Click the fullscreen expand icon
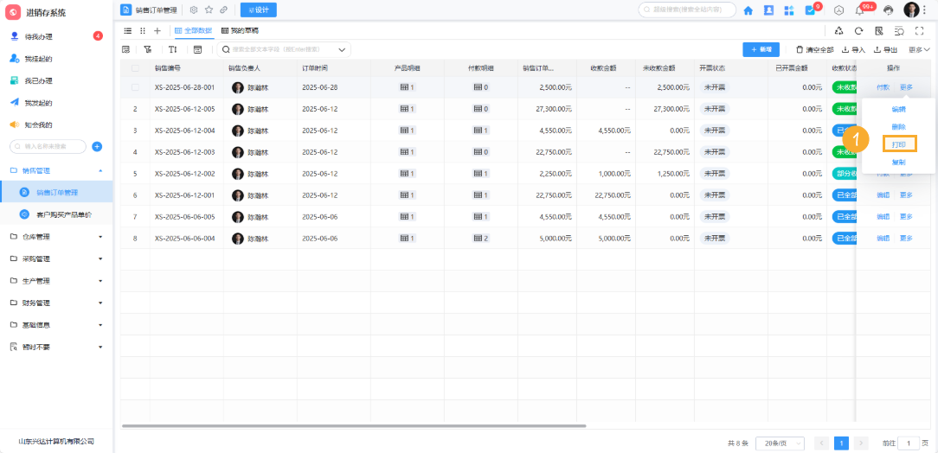 pos(919,30)
